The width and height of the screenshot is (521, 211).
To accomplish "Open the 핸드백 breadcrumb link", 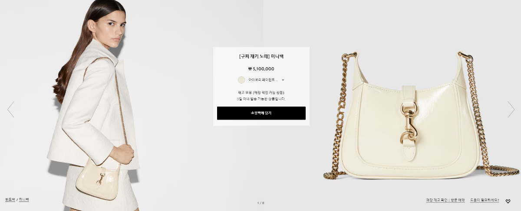I will (10, 200).
